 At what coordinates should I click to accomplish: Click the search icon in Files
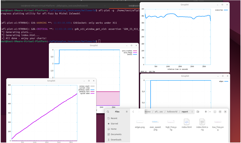[x=108, y=112]
